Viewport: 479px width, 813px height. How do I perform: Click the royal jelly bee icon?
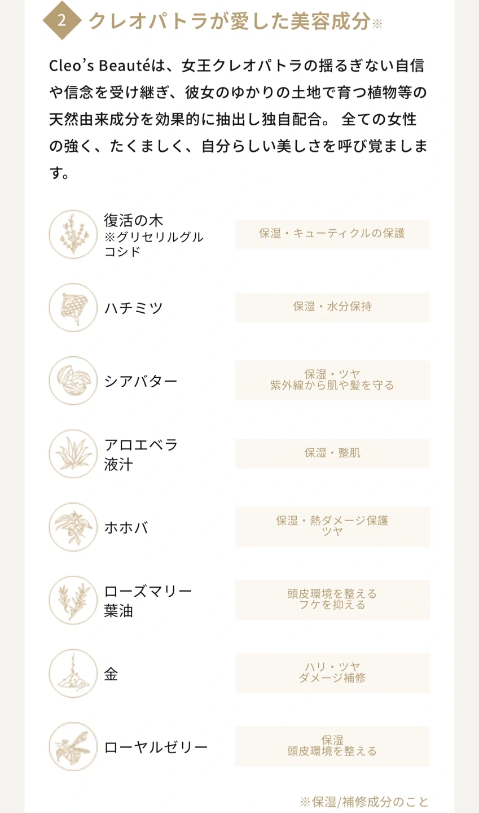[x=73, y=746]
